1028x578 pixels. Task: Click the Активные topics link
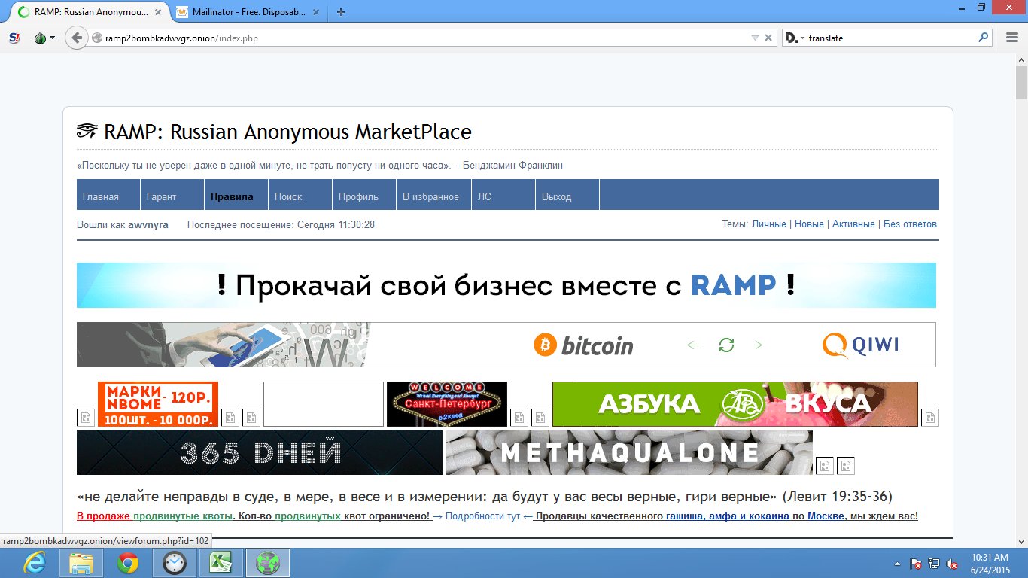pyautogui.click(x=853, y=224)
